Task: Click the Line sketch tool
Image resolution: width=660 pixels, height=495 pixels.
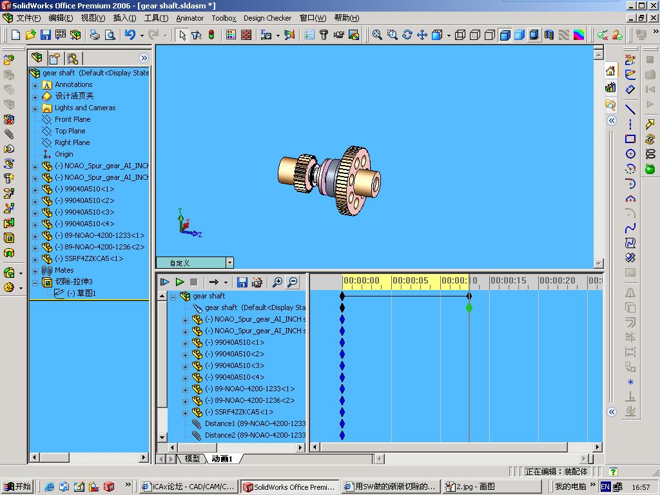Action: [630, 109]
